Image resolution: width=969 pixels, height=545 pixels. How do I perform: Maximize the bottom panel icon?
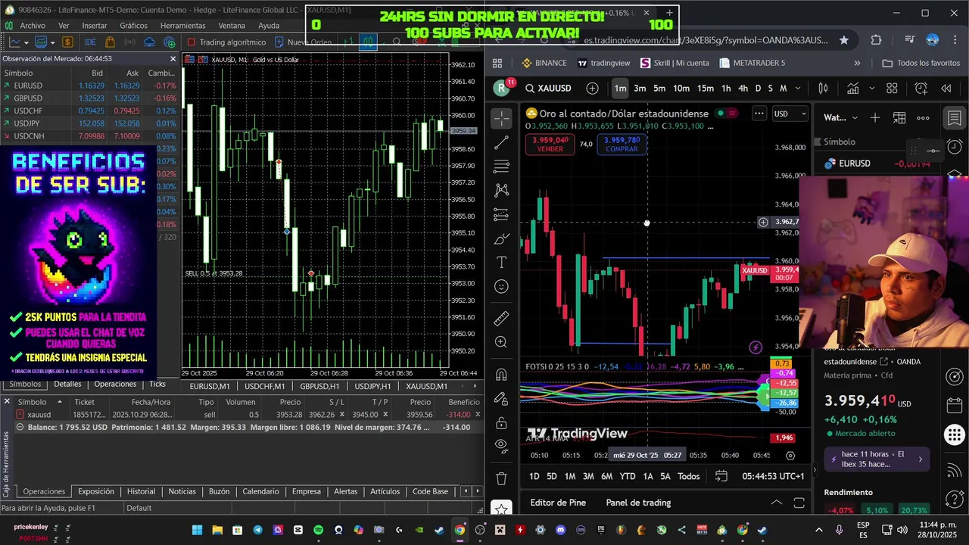click(x=799, y=503)
